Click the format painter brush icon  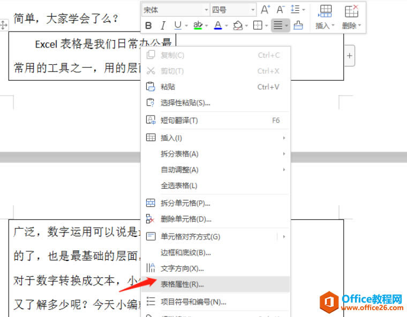click(x=298, y=26)
